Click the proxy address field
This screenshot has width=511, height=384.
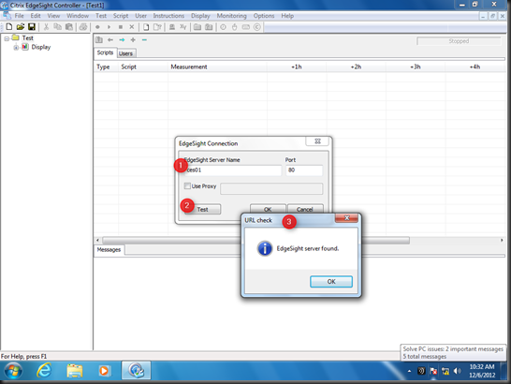271,188
